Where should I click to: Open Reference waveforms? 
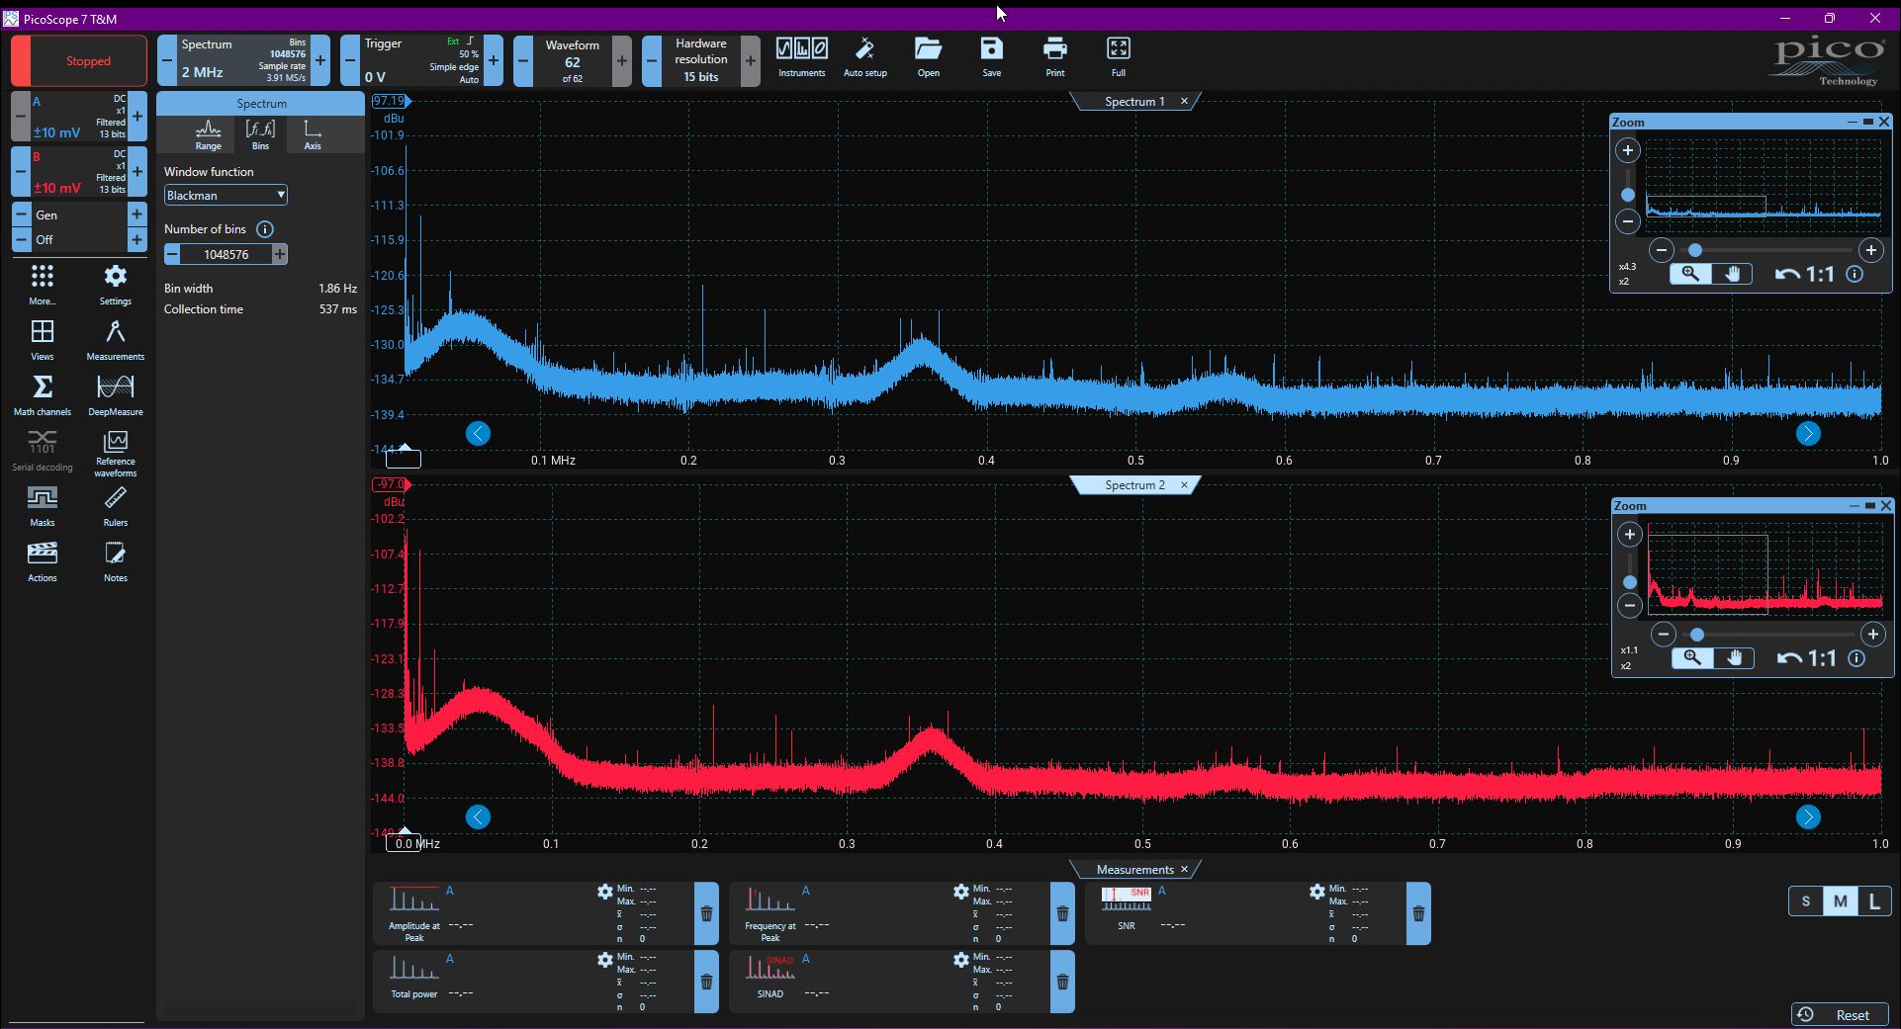pyautogui.click(x=116, y=454)
